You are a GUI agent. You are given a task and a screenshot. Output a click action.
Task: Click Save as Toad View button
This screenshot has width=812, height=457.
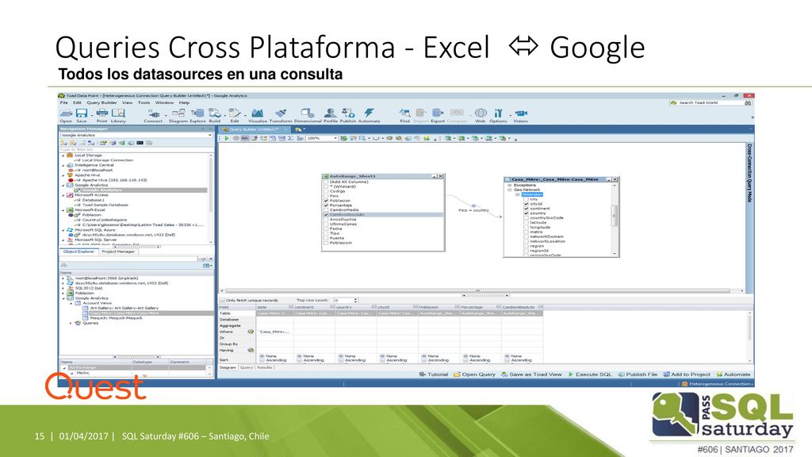click(x=531, y=374)
